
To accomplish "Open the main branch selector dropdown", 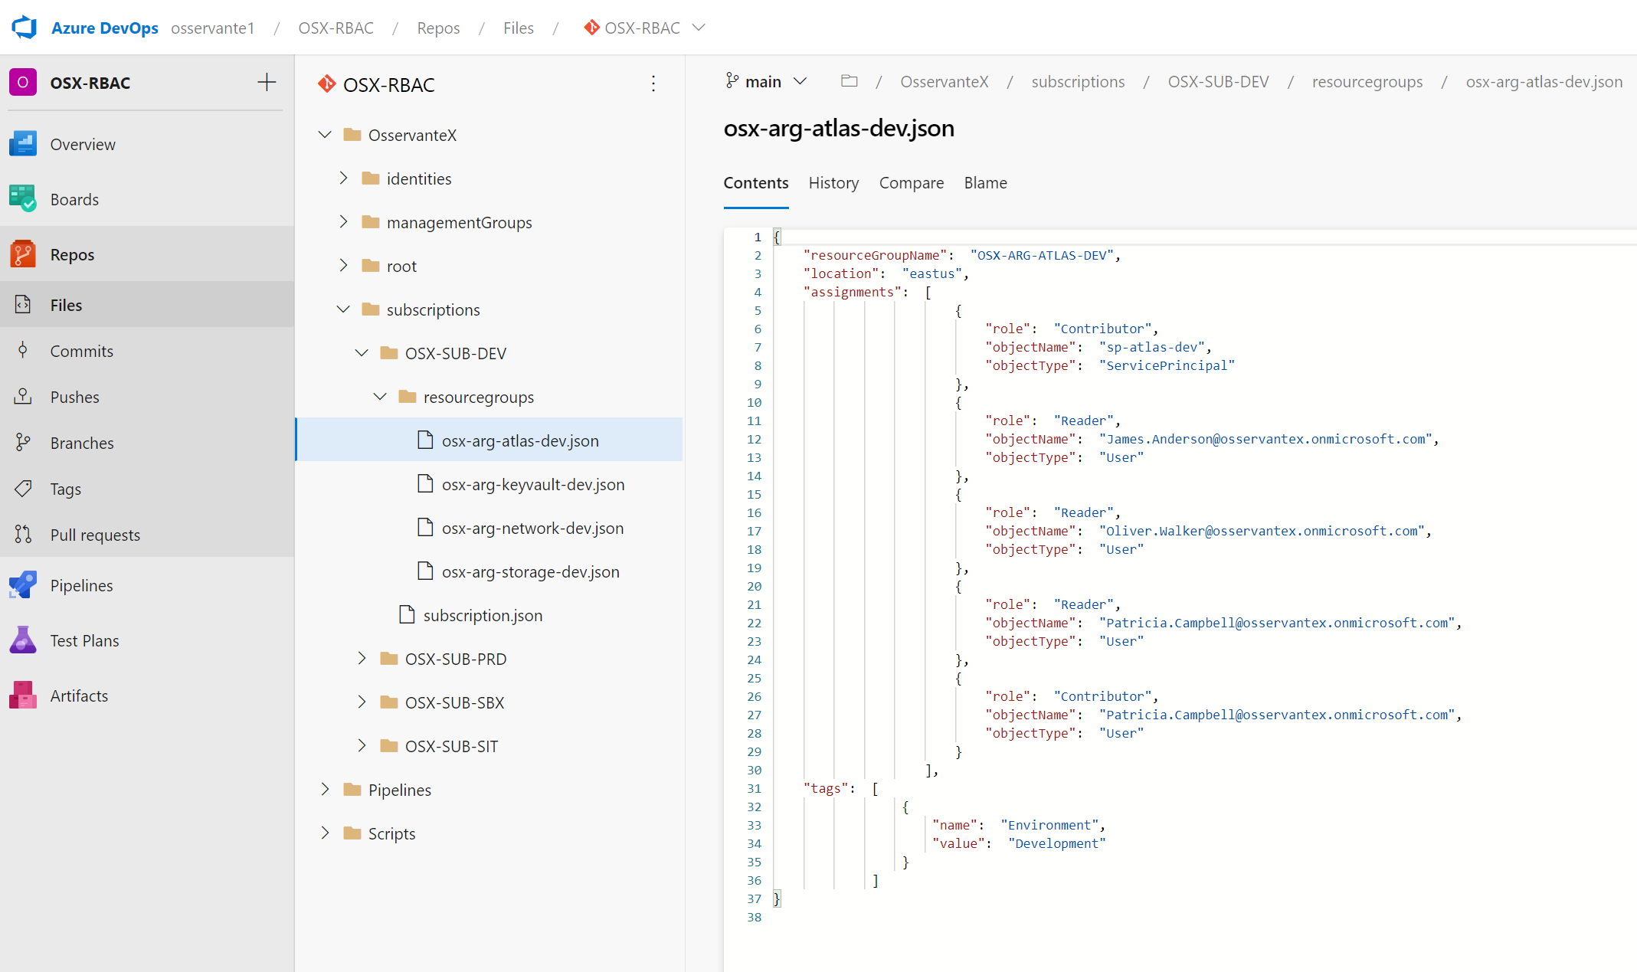I will [766, 81].
